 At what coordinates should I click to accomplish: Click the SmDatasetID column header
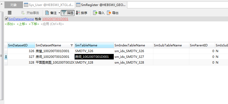[x=21, y=45]
